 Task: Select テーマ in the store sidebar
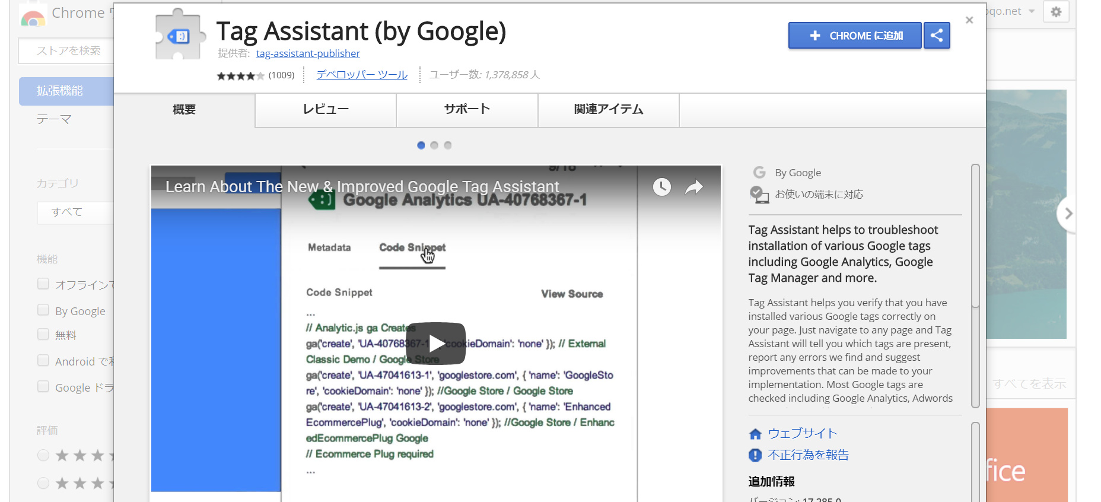coord(54,120)
